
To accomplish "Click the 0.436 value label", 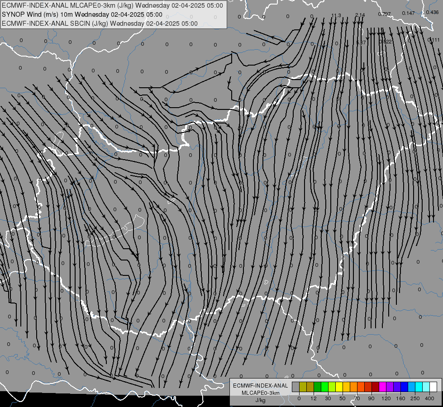I will pos(432,12).
